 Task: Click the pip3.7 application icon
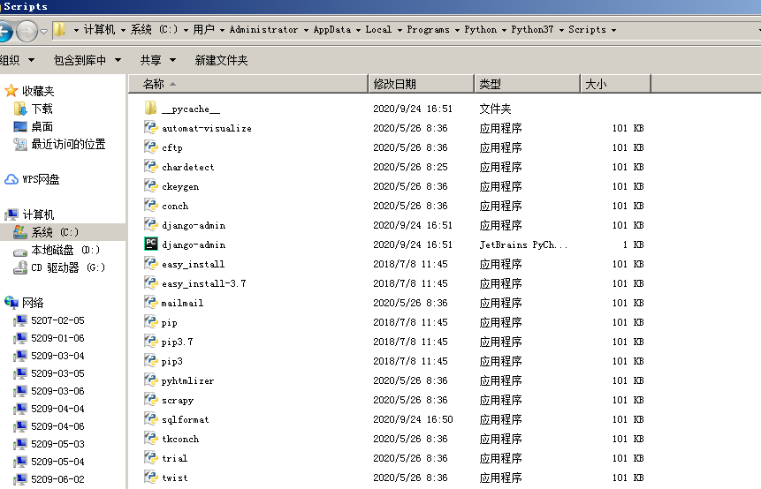[151, 342]
